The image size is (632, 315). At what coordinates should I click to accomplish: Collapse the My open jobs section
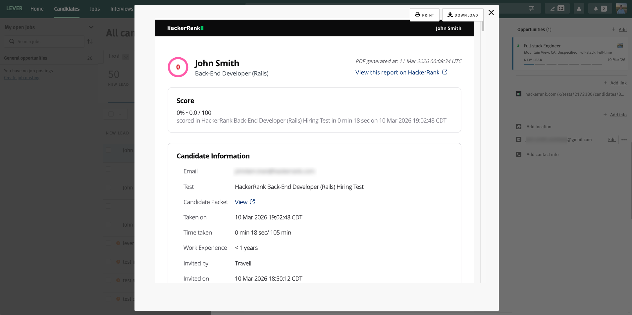point(91,27)
